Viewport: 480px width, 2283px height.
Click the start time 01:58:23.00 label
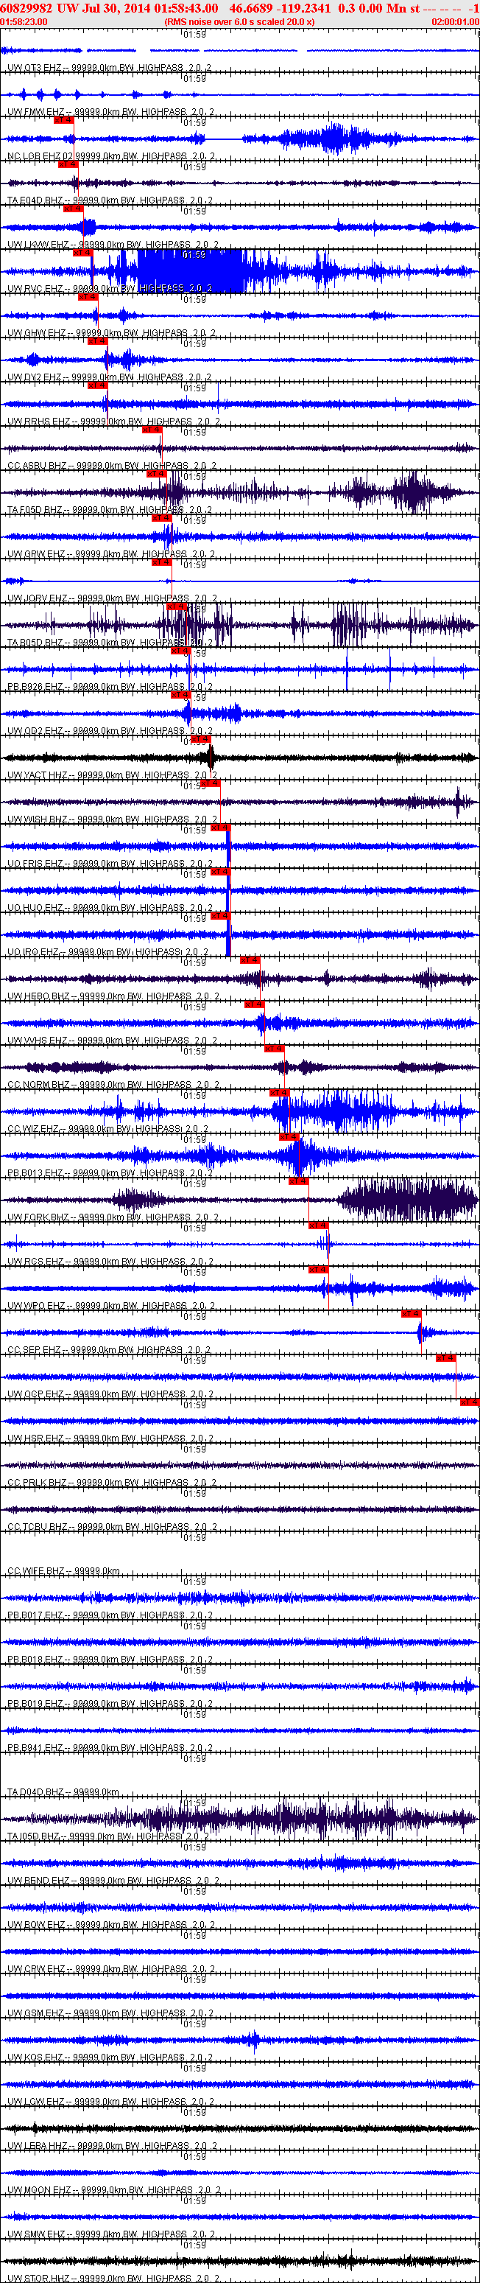tap(24, 21)
